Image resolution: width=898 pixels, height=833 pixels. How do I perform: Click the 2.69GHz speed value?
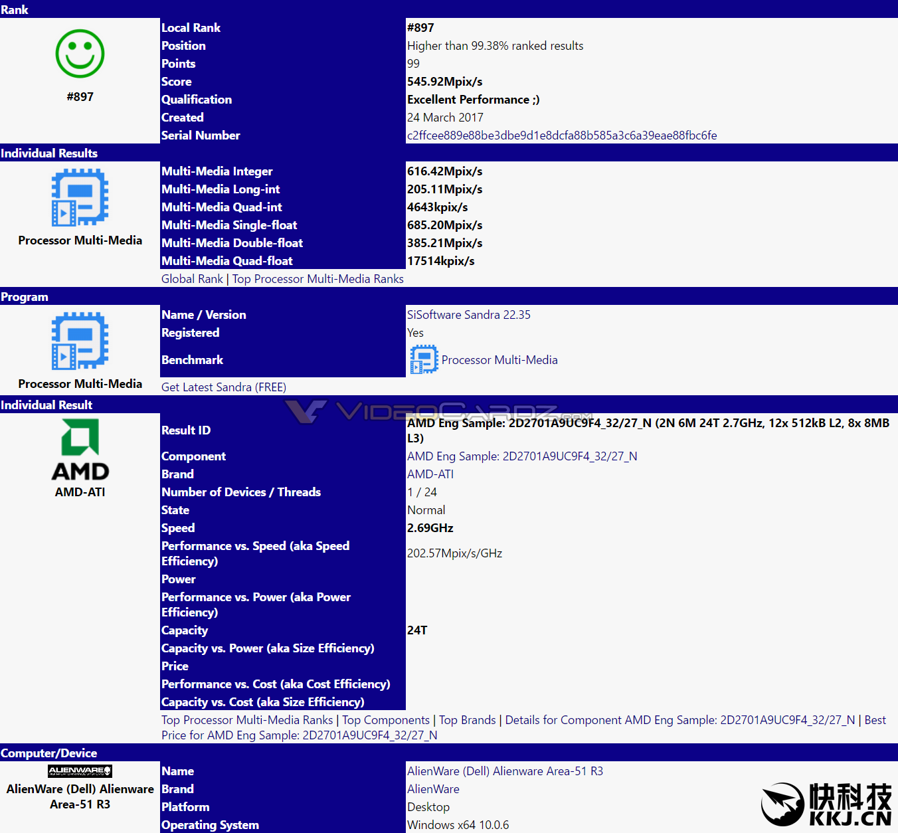(430, 528)
